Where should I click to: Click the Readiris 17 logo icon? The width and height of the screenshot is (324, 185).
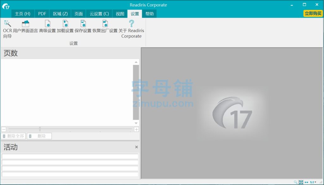(x=6, y=6)
